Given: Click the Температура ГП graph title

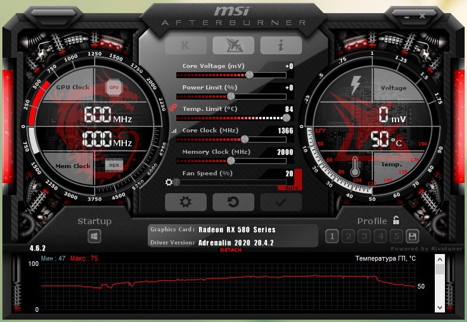Looking at the screenshot, I should click(x=385, y=258).
